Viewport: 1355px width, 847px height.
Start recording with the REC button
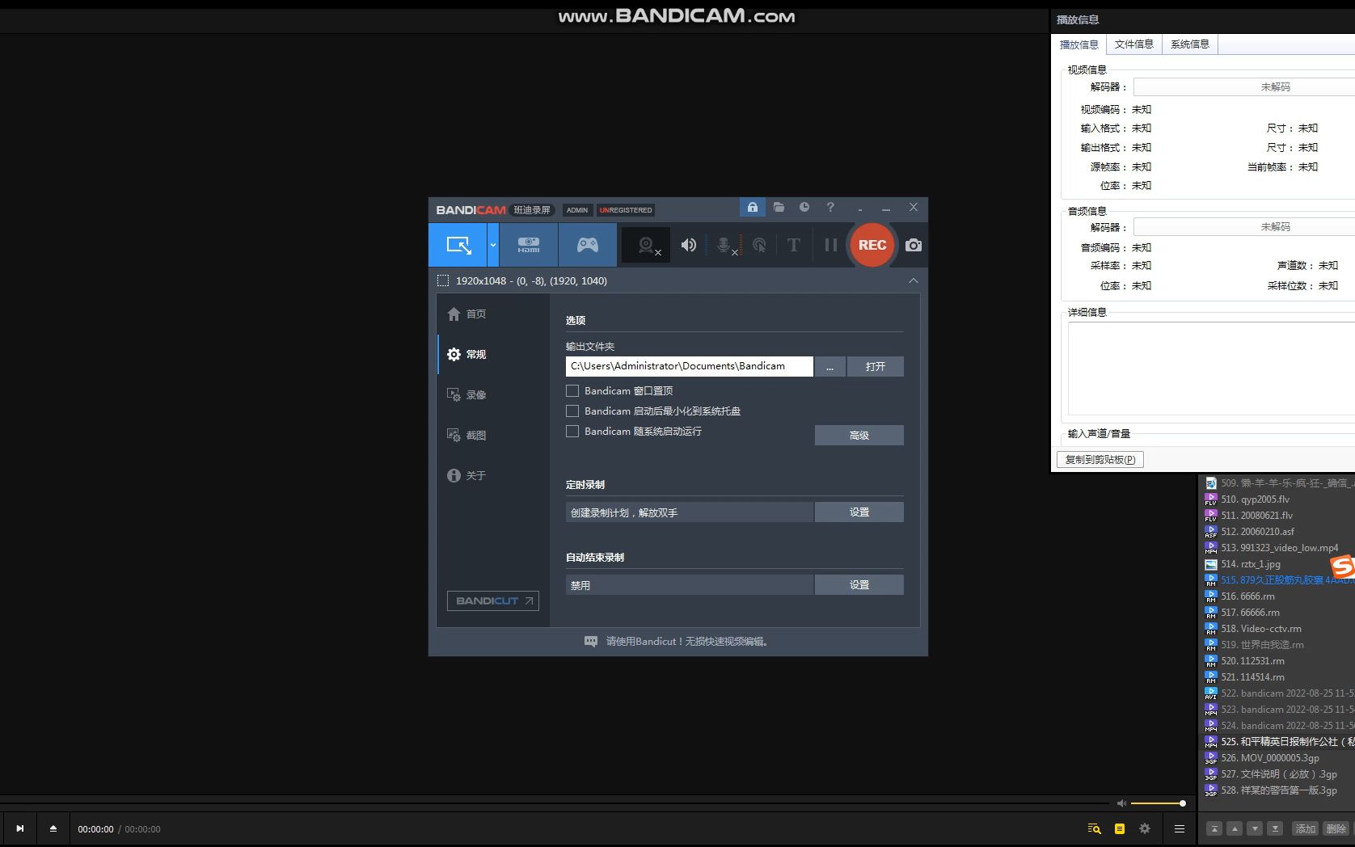(872, 245)
